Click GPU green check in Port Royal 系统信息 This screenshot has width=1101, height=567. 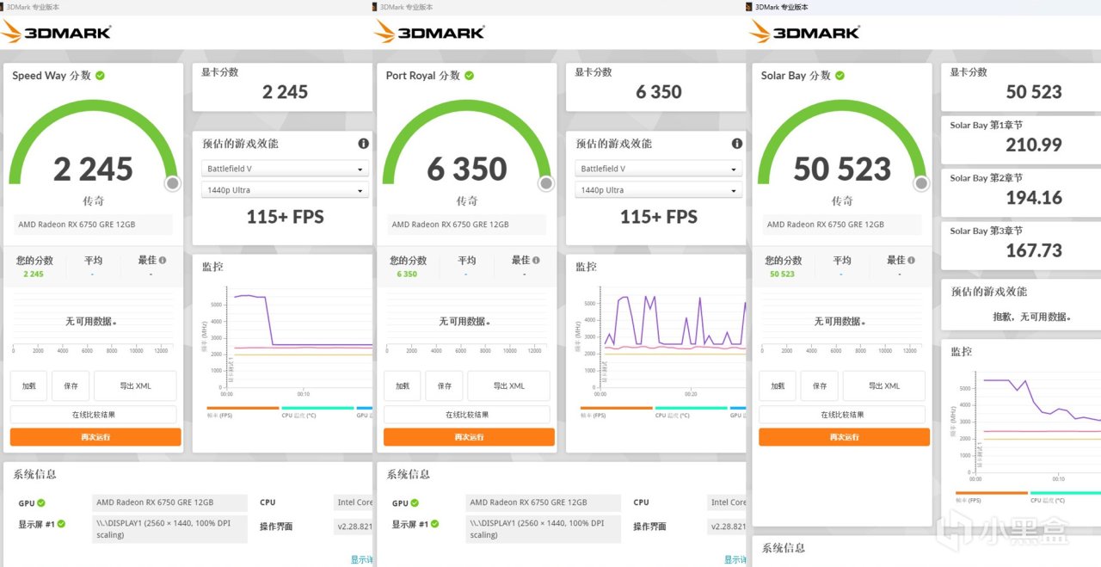pyautogui.click(x=415, y=502)
